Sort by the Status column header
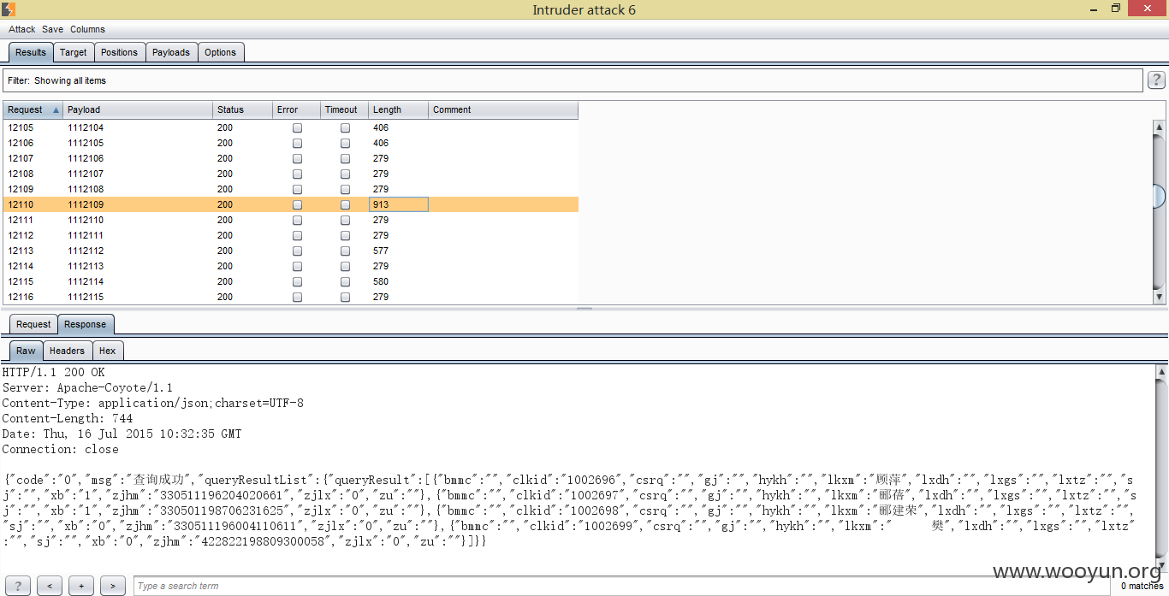 pos(242,109)
